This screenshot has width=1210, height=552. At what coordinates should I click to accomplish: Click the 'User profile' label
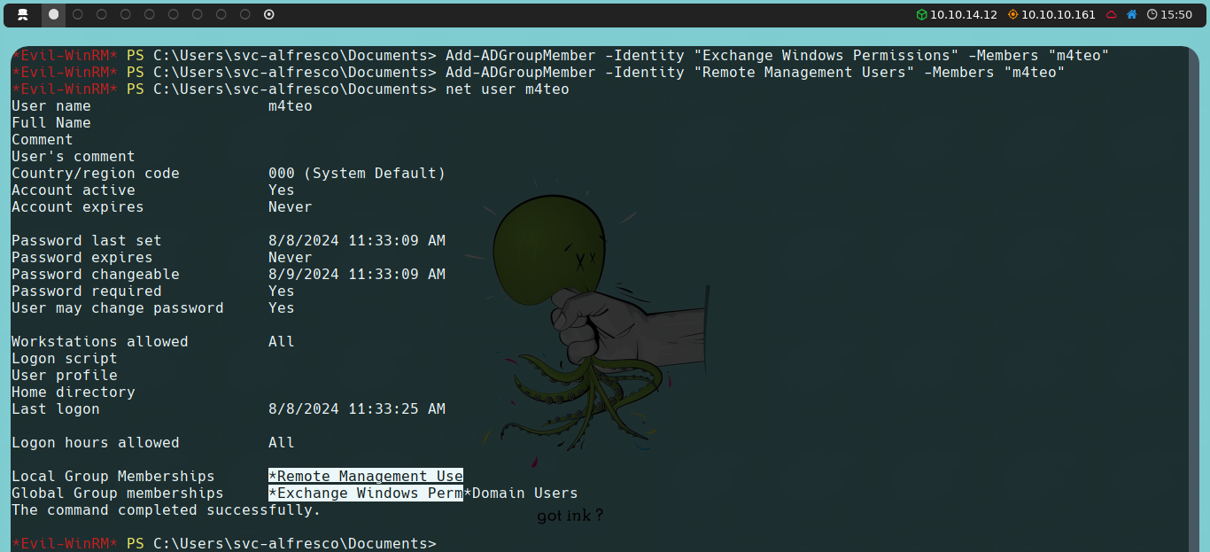(x=65, y=376)
